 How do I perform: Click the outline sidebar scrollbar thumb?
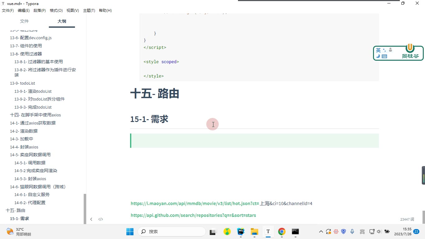coord(85,209)
